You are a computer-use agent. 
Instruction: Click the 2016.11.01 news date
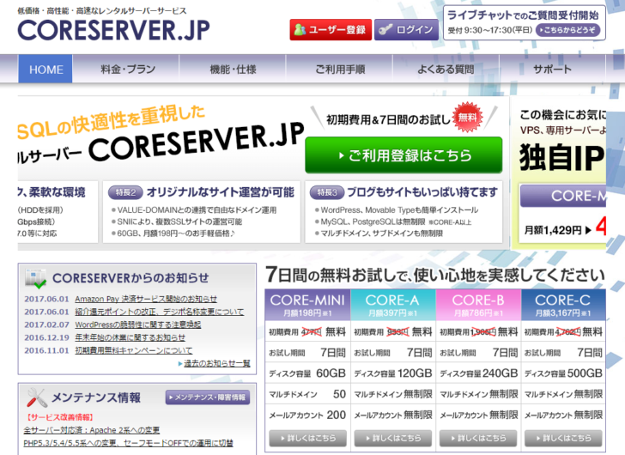pyautogui.click(x=46, y=350)
